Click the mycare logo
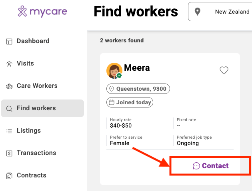The image size is (252, 191). (x=42, y=12)
